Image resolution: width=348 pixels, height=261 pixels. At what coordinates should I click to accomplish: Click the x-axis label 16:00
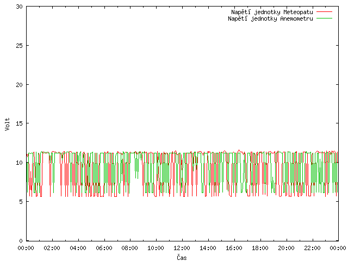coord(234,248)
